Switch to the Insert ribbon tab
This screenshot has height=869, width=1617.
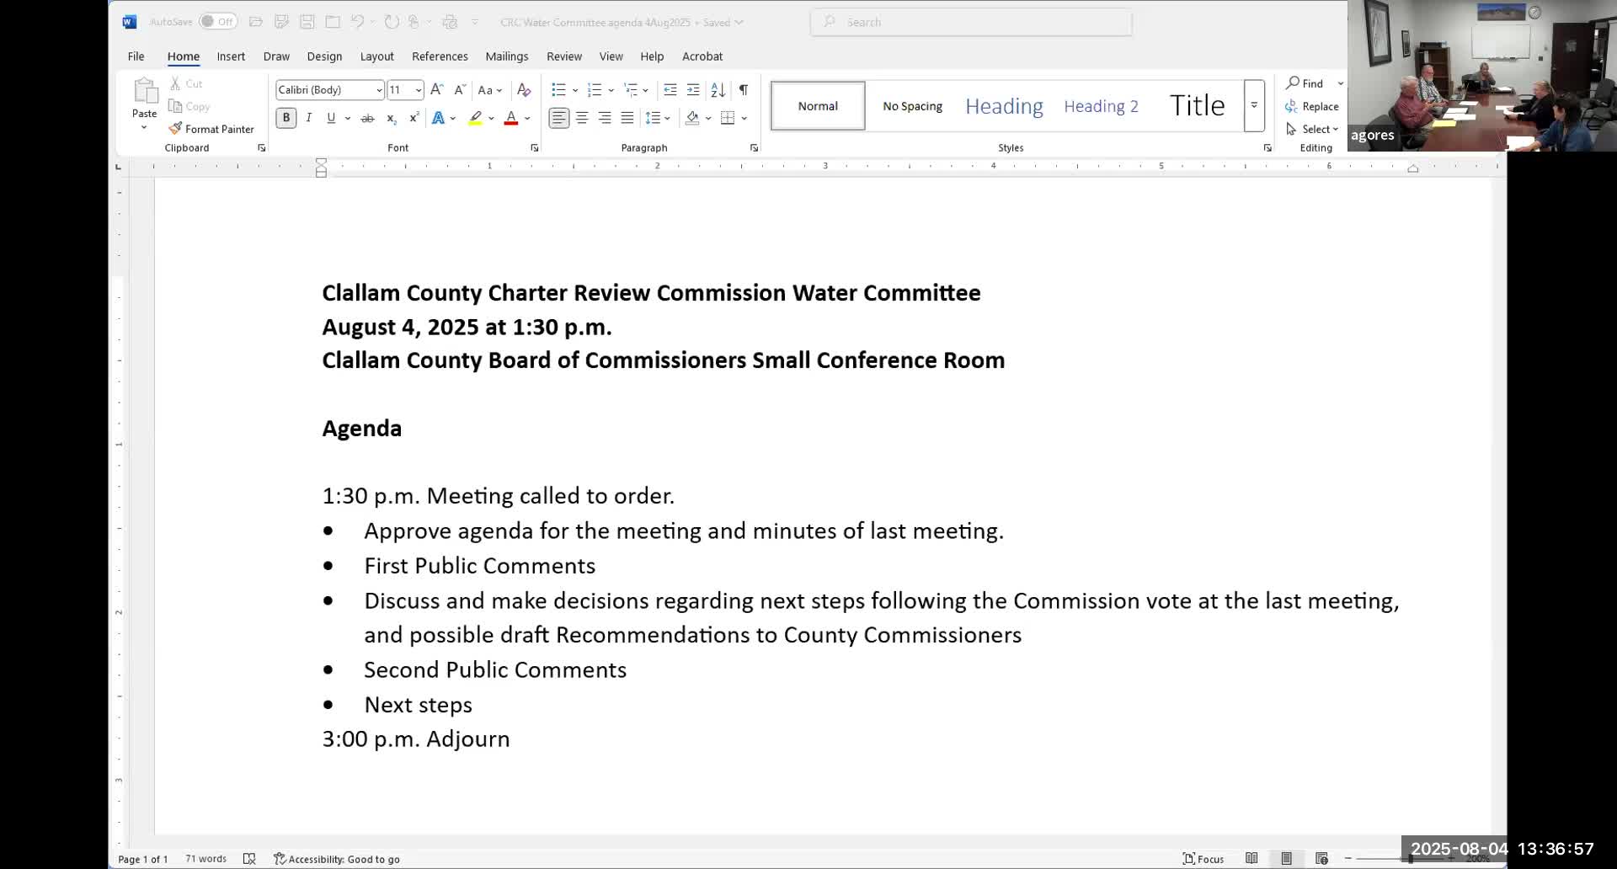tap(231, 56)
